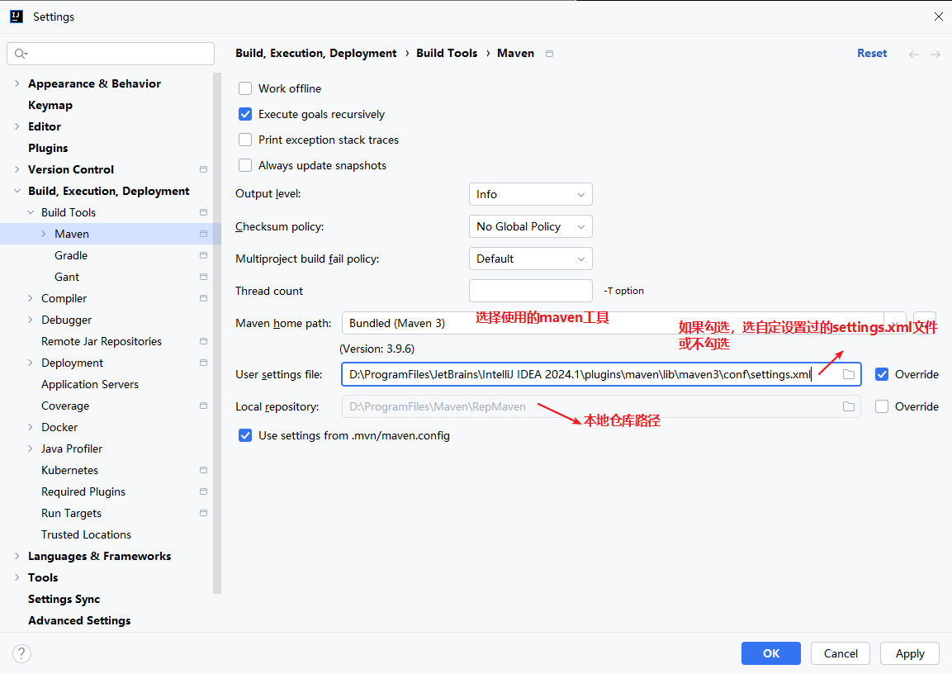952x674 pixels.
Task: Enable the Work offline checkbox
Action: click(x=245, y=88)
